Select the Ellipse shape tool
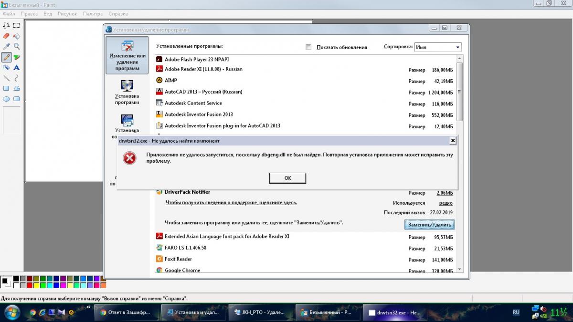This screenshot has width=573, height=322. point(7,99)
